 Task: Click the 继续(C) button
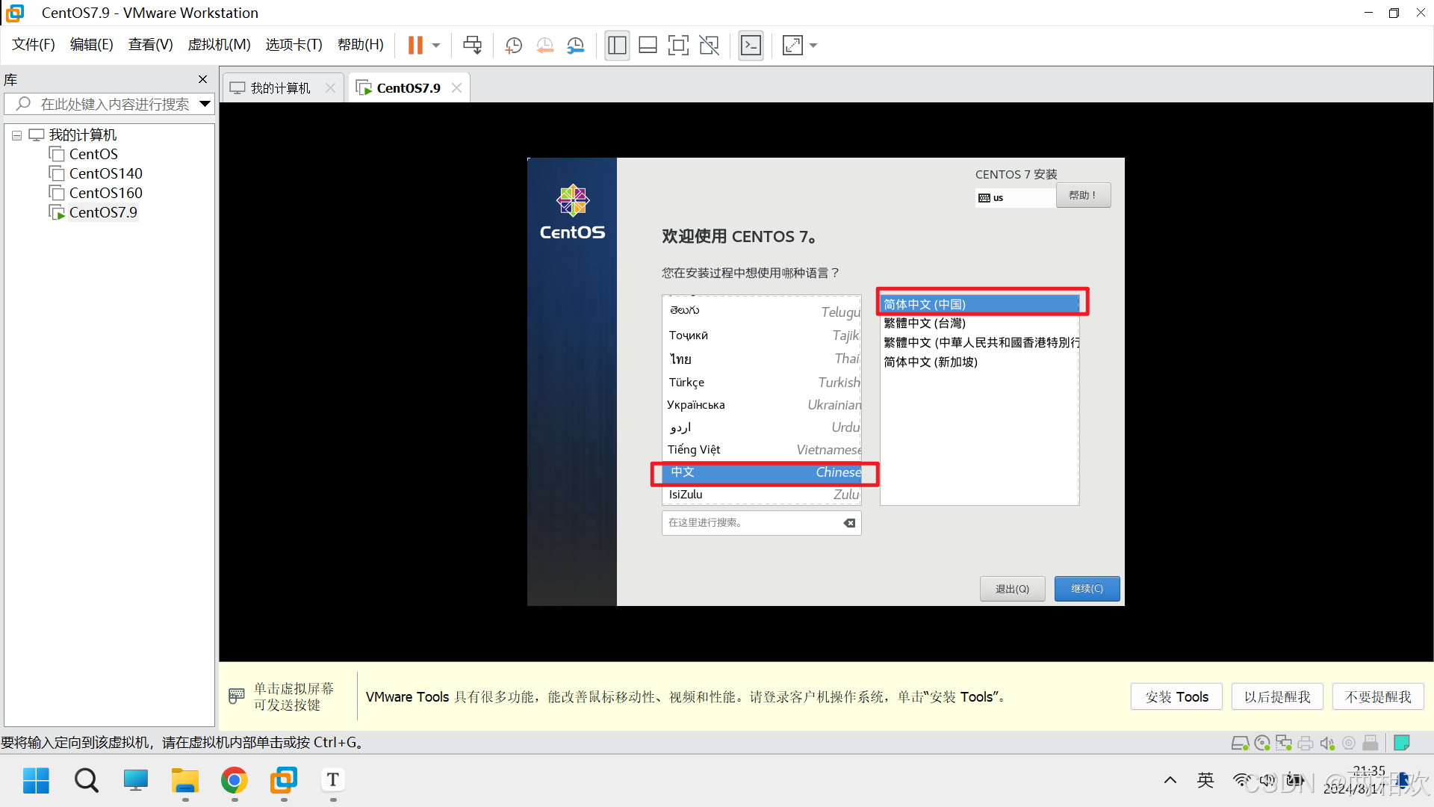1087,589
